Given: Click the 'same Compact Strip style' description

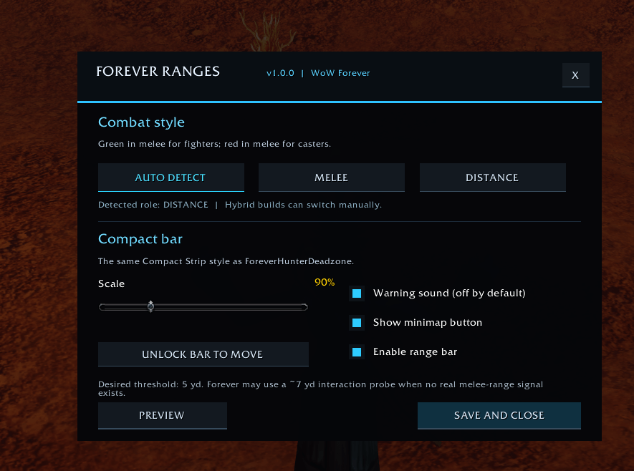Looking at the screenshot, I should (x=226, y=261).
